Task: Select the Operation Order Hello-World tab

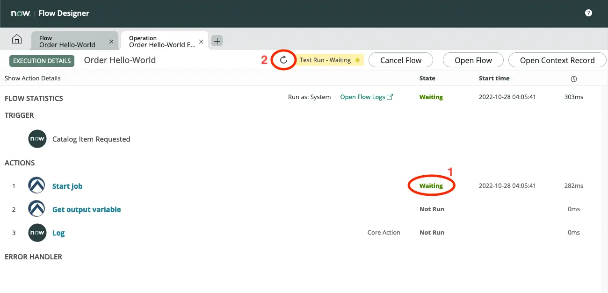Action: [x=162, y=42]
